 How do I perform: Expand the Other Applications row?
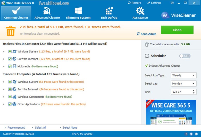click(x=4, y=104)
